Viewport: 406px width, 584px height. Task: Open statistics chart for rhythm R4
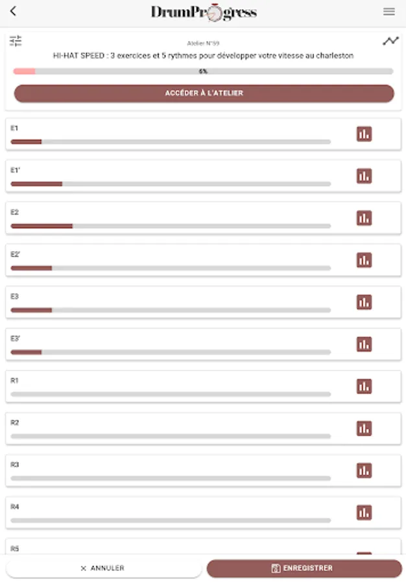364,513
